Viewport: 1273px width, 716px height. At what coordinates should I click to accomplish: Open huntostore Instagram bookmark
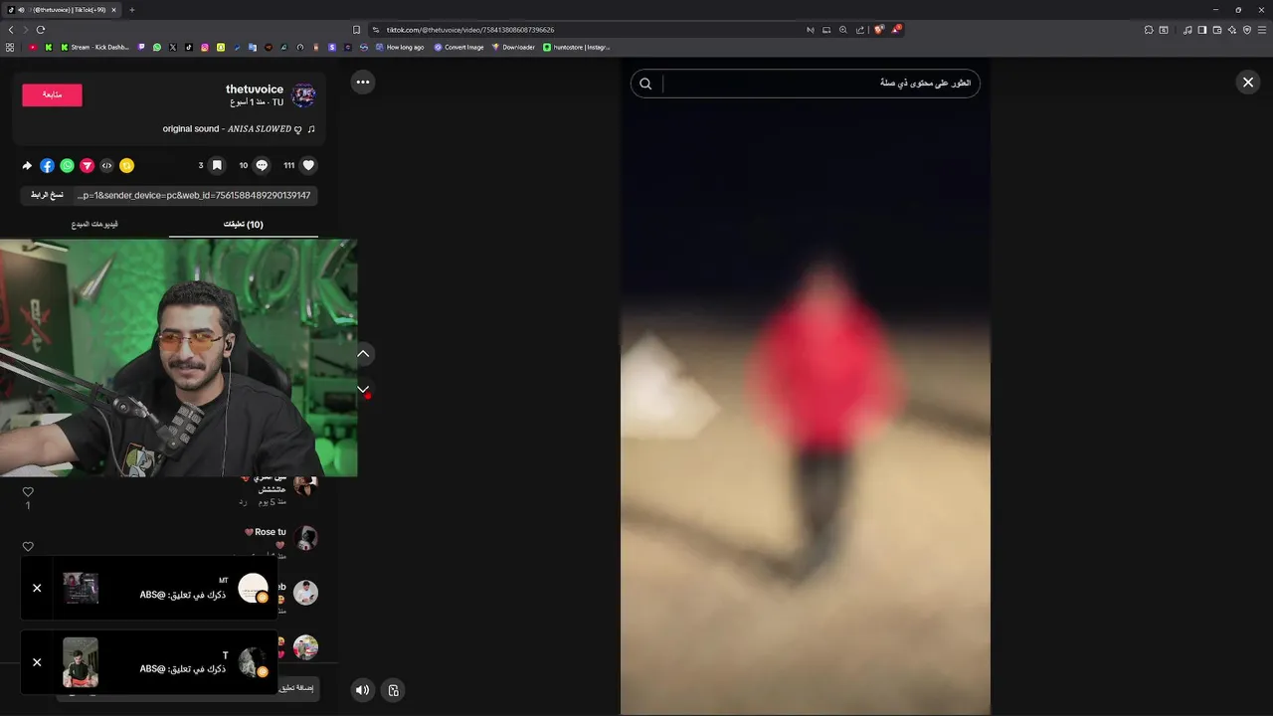[577, 47]
